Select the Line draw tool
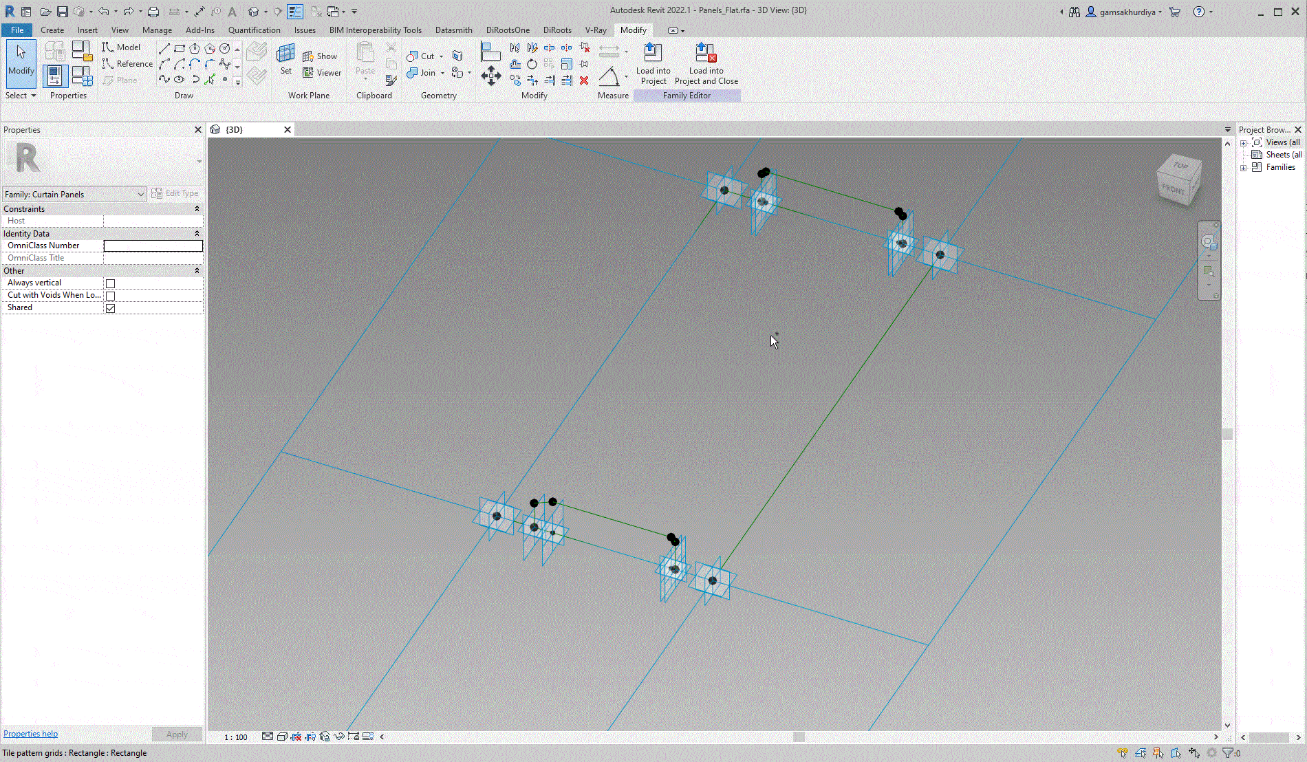 [x=164, y=48]
